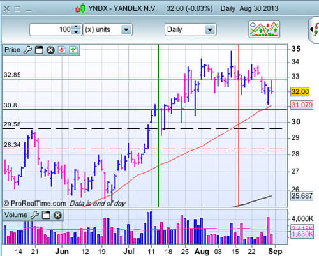This screenshot has width=319, height=256.
Task: Click the Sep label on time axis
Action: tap(275, 252)
